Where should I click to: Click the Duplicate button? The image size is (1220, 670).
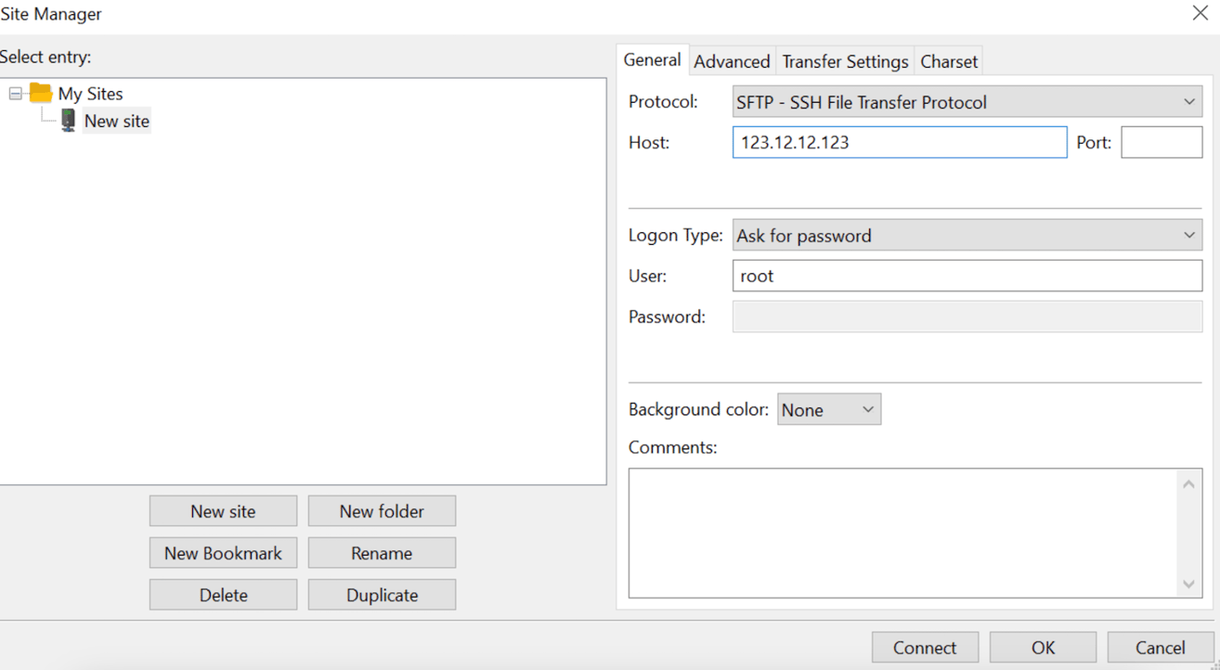tap(381, 594)
